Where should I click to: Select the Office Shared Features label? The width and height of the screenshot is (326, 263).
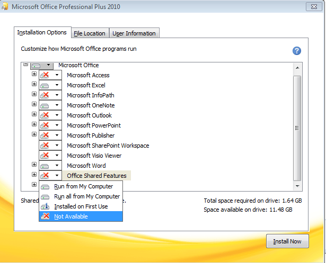coord(96,176)
